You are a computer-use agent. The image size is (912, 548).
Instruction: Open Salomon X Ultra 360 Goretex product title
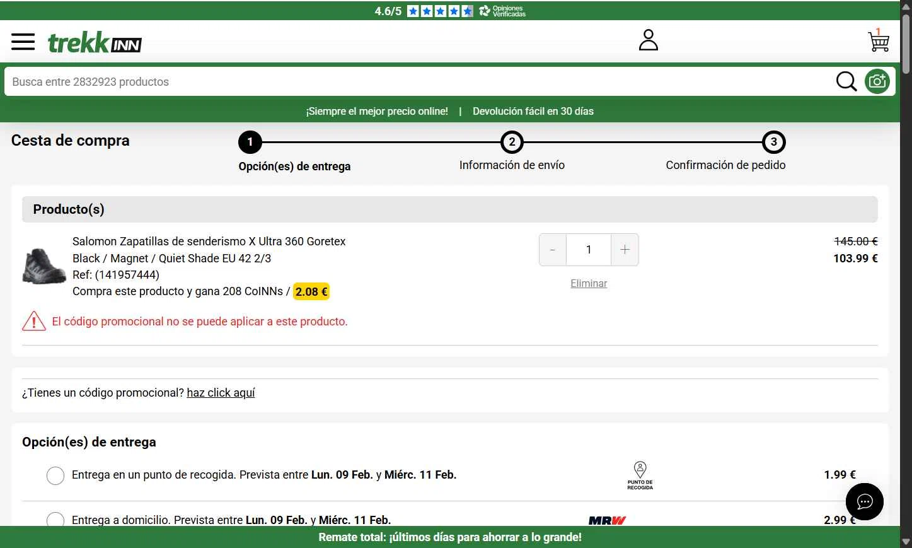pos(209,241)
